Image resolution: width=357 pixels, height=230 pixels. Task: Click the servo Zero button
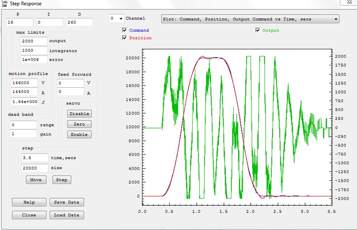(79, 124)
